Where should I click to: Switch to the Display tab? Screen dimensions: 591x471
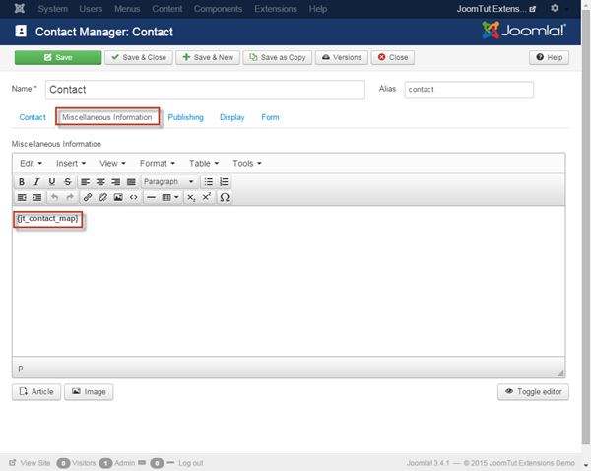point(232,117)
